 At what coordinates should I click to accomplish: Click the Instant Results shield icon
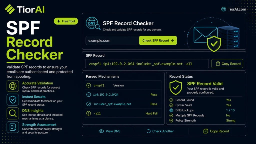click(x=13, y=99)
